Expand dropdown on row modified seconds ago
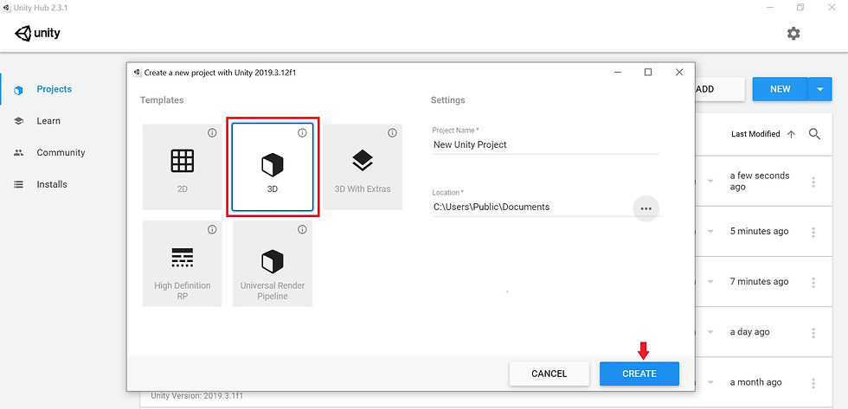 (x=710, y=181)
